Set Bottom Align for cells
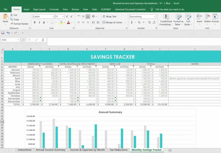The width and height of the screenshot is (221, 153). [x=88, y=17]
